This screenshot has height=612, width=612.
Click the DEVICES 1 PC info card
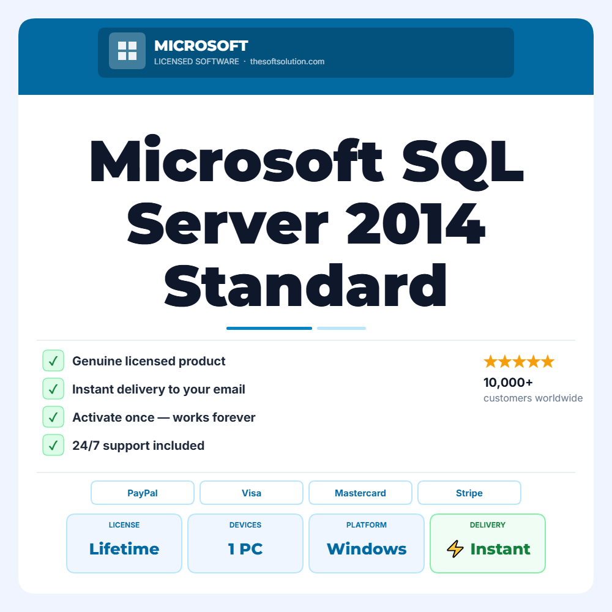[x=245, y=543]
